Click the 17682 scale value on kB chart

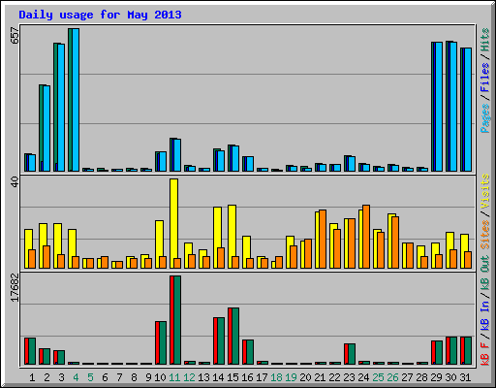pos(15,287)
